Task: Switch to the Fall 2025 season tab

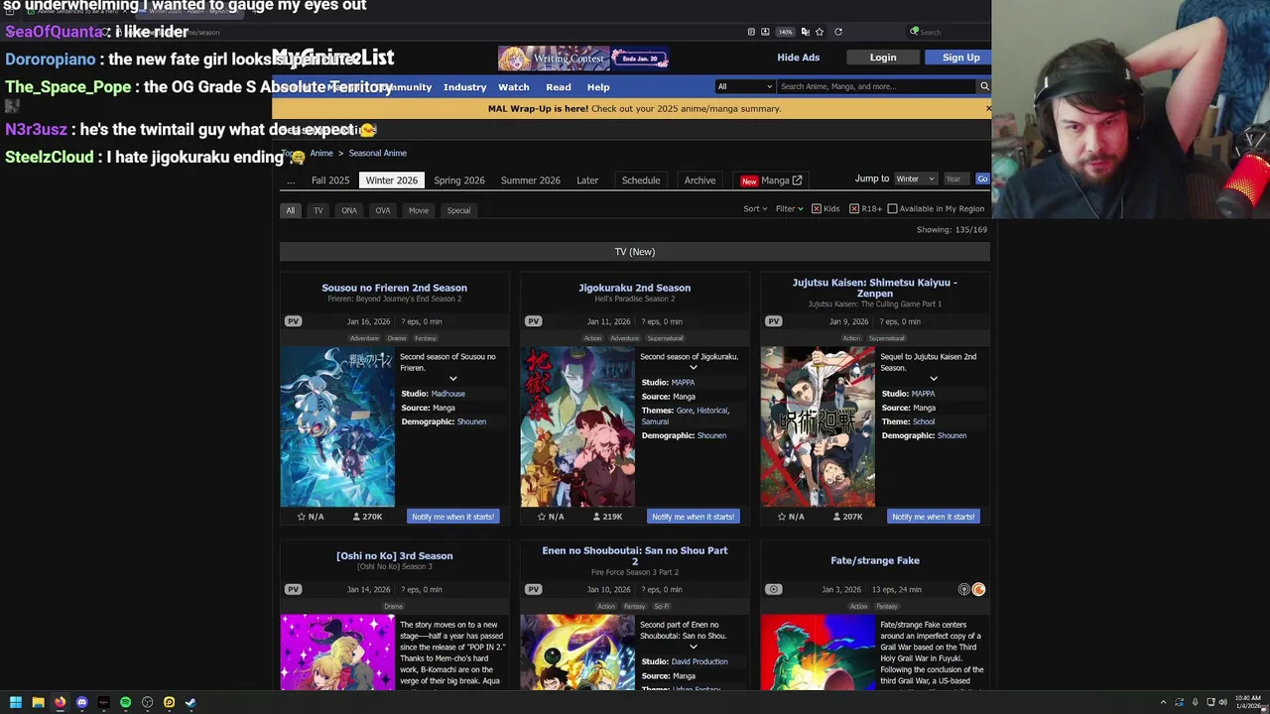Action: [x=330, y=180]
